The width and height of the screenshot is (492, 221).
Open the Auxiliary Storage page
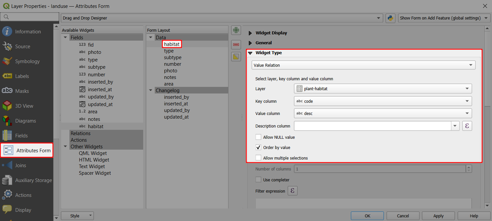(26, 180)
